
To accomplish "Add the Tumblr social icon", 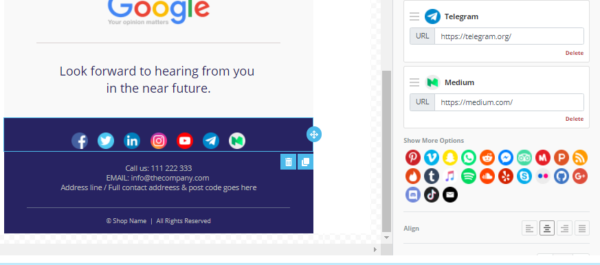I will pyautogui.click(x=432, y=176).
